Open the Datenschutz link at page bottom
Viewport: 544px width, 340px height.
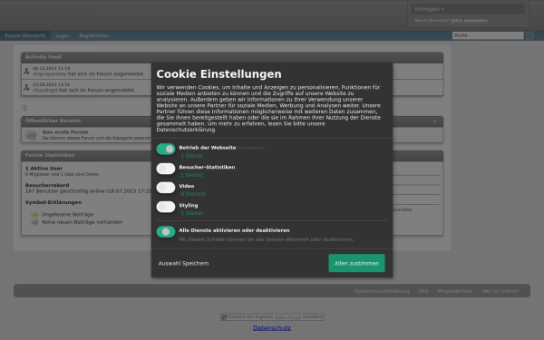click(x=272, y=328)
